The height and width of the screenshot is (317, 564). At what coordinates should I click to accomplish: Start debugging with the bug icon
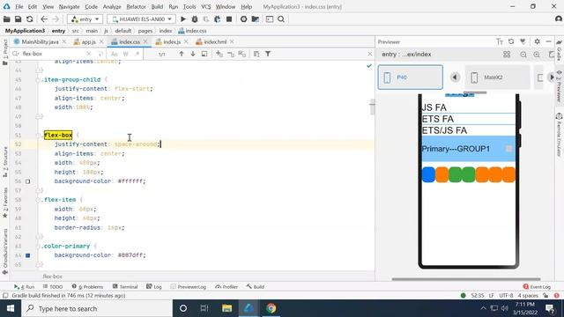195,19
